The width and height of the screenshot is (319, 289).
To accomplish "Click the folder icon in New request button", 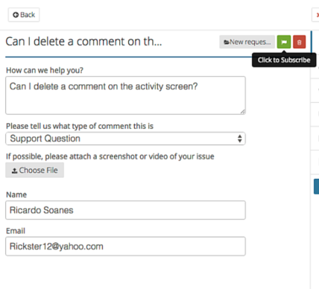I will pos(227,42).
